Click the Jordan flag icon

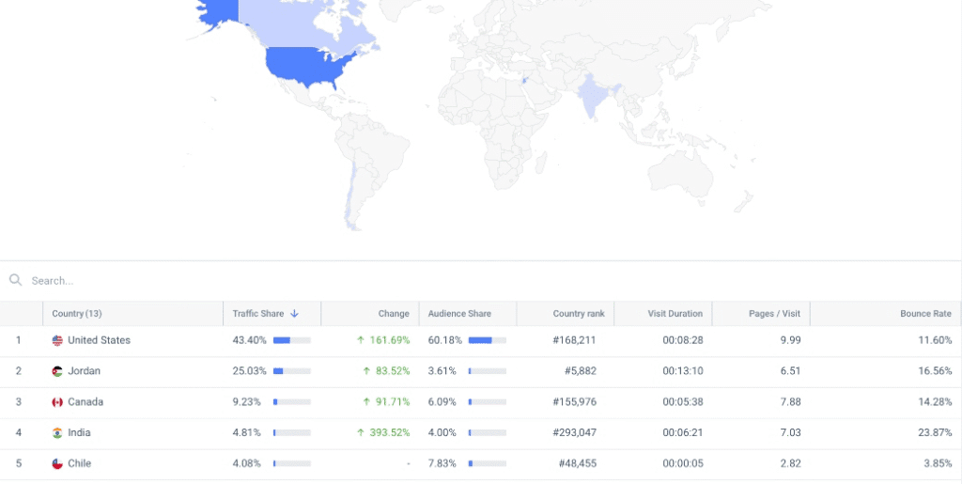[x=57, y=371]
